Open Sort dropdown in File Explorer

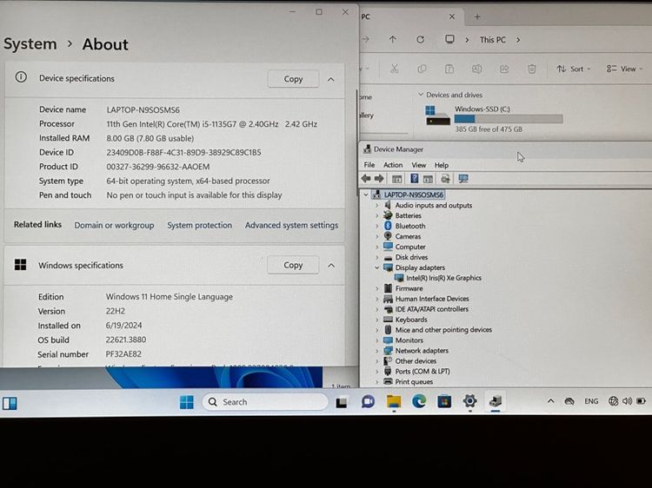point(574,69)
